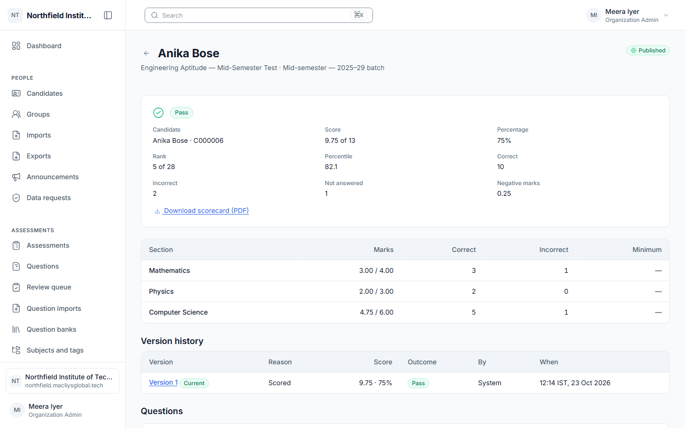Click the Pass badge in the summary card
Screen dimensions: 685x428
(x=181, y=113)
